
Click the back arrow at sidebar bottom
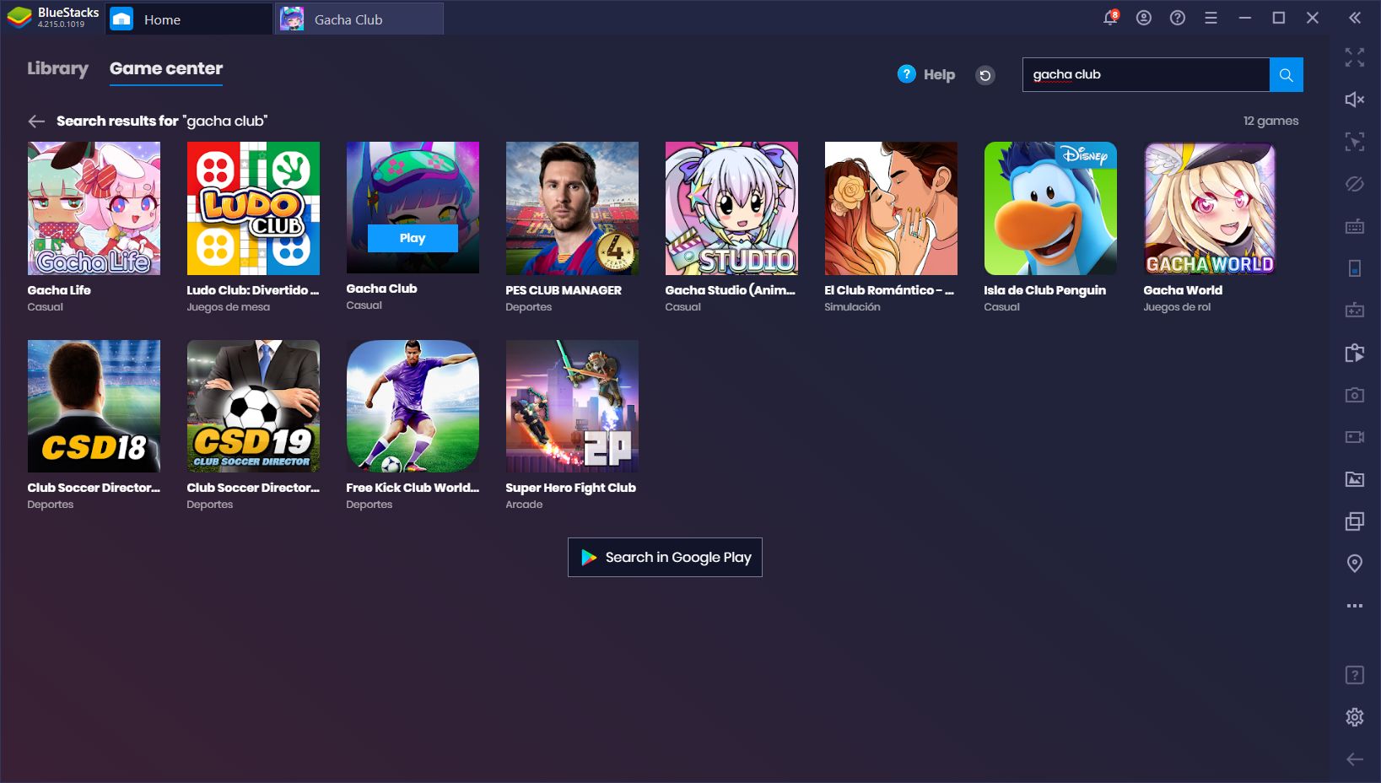pos(1355,759)
